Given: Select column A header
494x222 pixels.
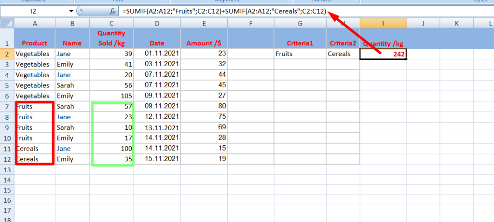Looking at the screenshot, I should (x=35, y=23).
